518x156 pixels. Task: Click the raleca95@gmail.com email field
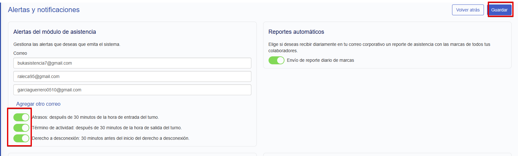[x=132, y=76]
